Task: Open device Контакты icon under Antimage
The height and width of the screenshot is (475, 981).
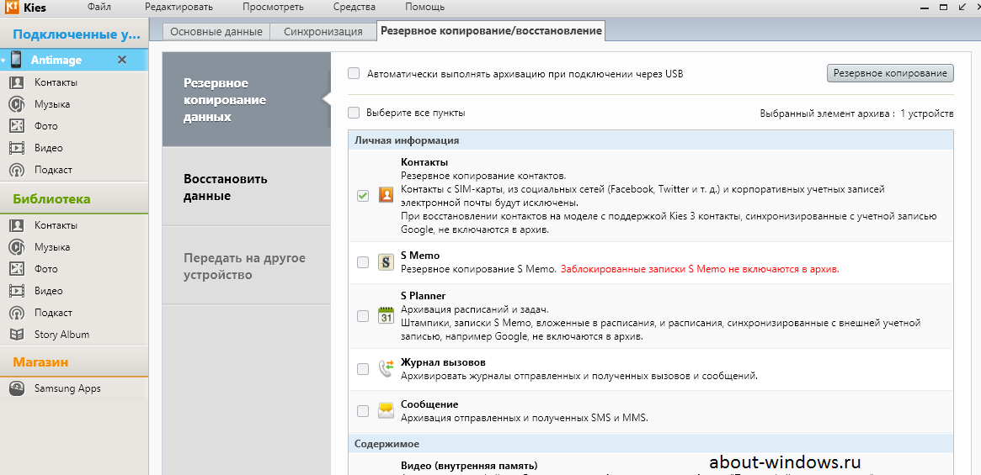Action: click(x=17, y=82)
